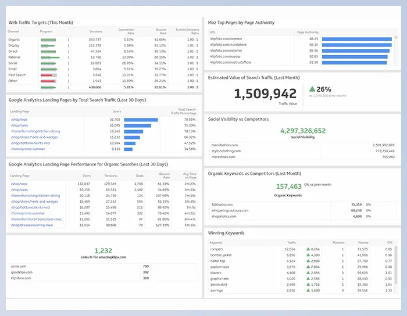Click the green trend arrow in halter top row
407x316 pixels.
pyautogui.click(x=308, y=261)
